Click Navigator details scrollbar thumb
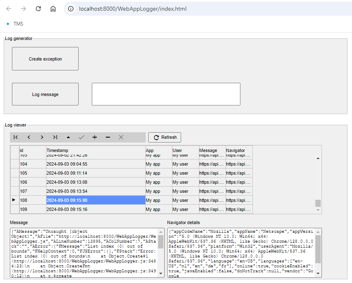The image size is (352, 283). click(318, 249)
